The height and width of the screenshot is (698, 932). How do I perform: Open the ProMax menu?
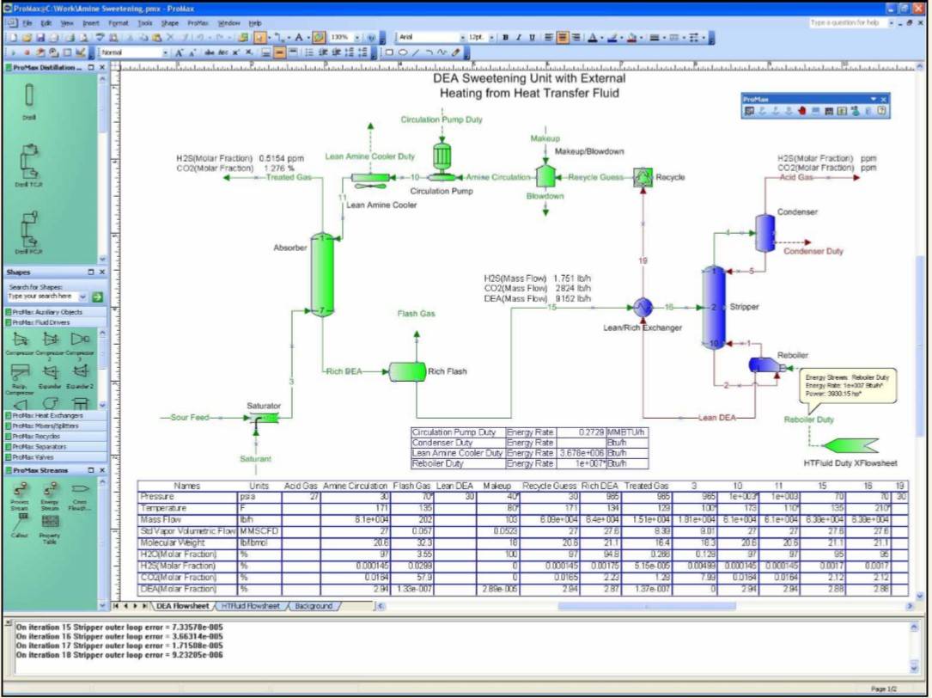198,22
